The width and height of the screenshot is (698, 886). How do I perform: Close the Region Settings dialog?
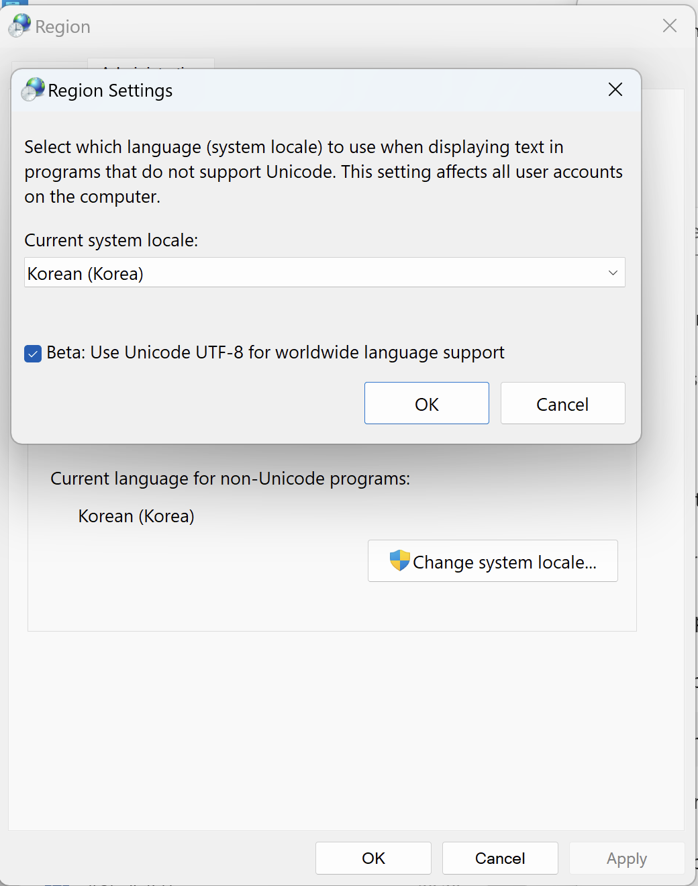click(614, 89)
